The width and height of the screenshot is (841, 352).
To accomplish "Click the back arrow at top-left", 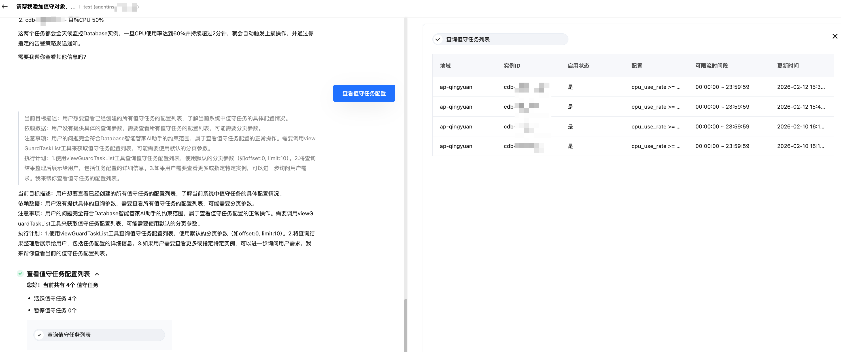I will 5,7.
